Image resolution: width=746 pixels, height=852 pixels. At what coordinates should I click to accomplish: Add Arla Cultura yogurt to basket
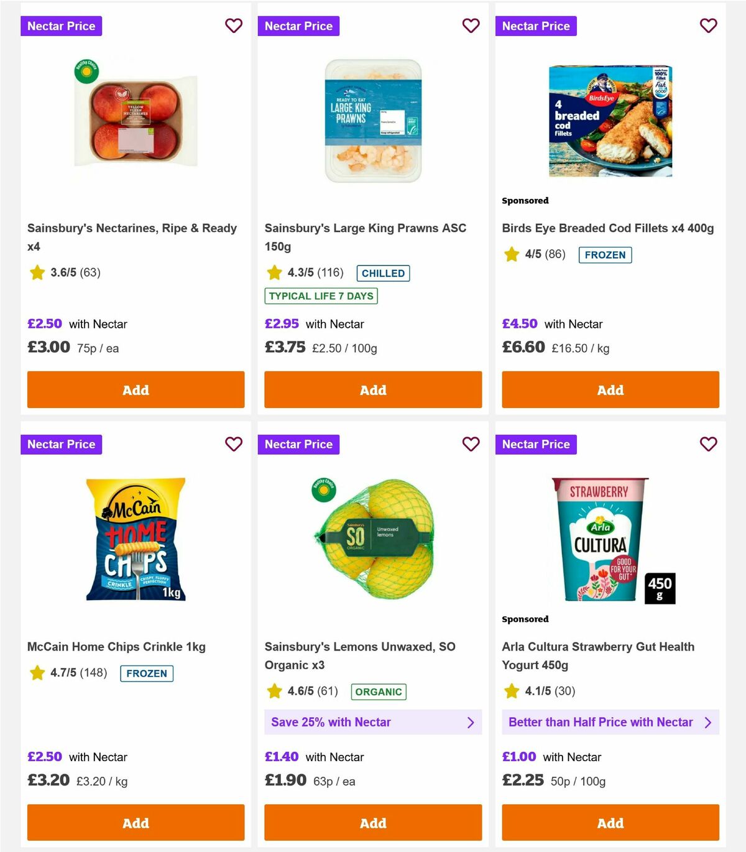610,822
